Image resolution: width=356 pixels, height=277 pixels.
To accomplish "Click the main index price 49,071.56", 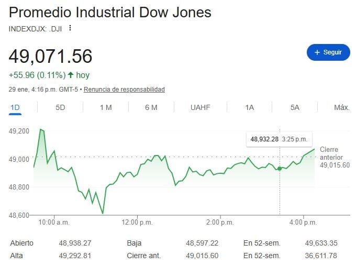I will (x=50, y=56).
